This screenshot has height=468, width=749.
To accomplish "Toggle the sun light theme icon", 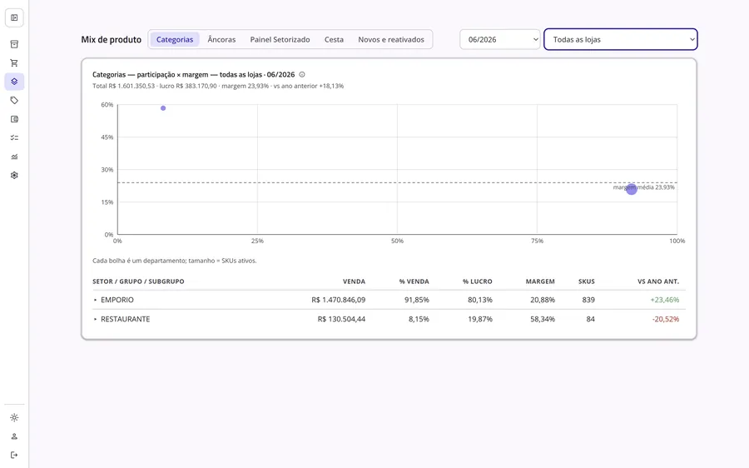I will 14,418.
